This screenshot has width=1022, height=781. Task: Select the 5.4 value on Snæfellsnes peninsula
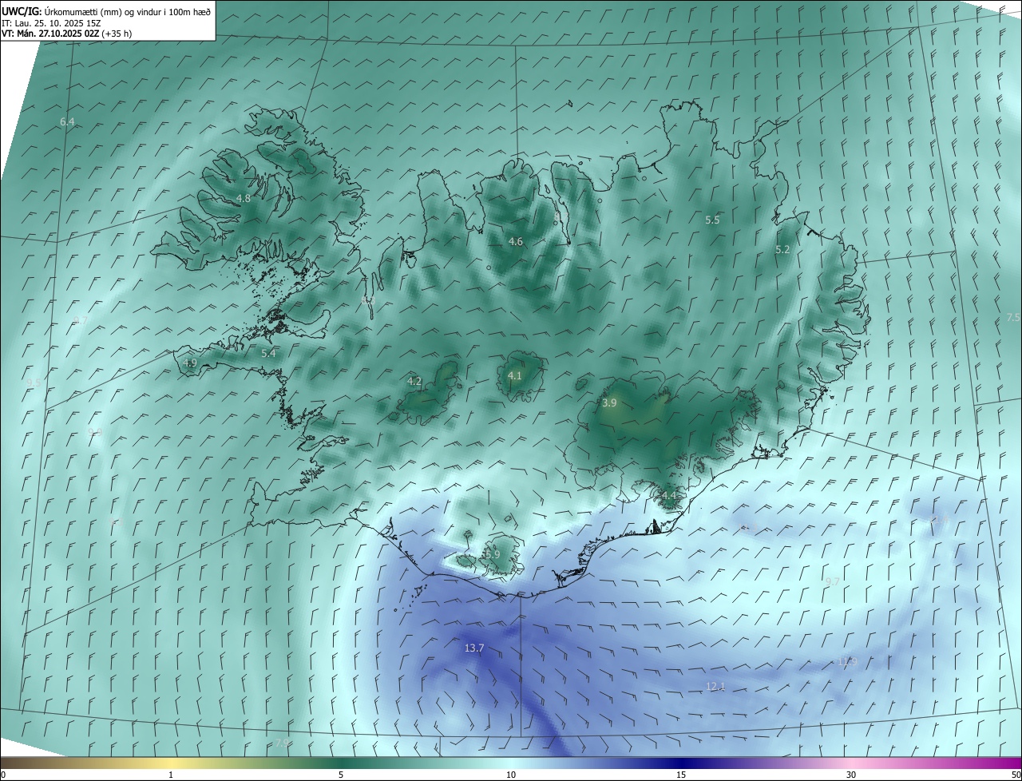pyautogui.click(x=268, y=354)
